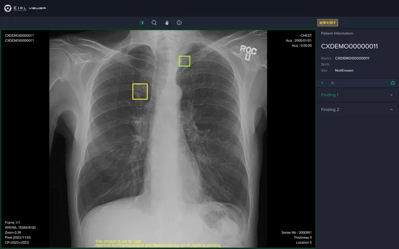This screenshot has height=249, width=399.
Task: Collapse results list with green triangle
Action: pos(322,83)
